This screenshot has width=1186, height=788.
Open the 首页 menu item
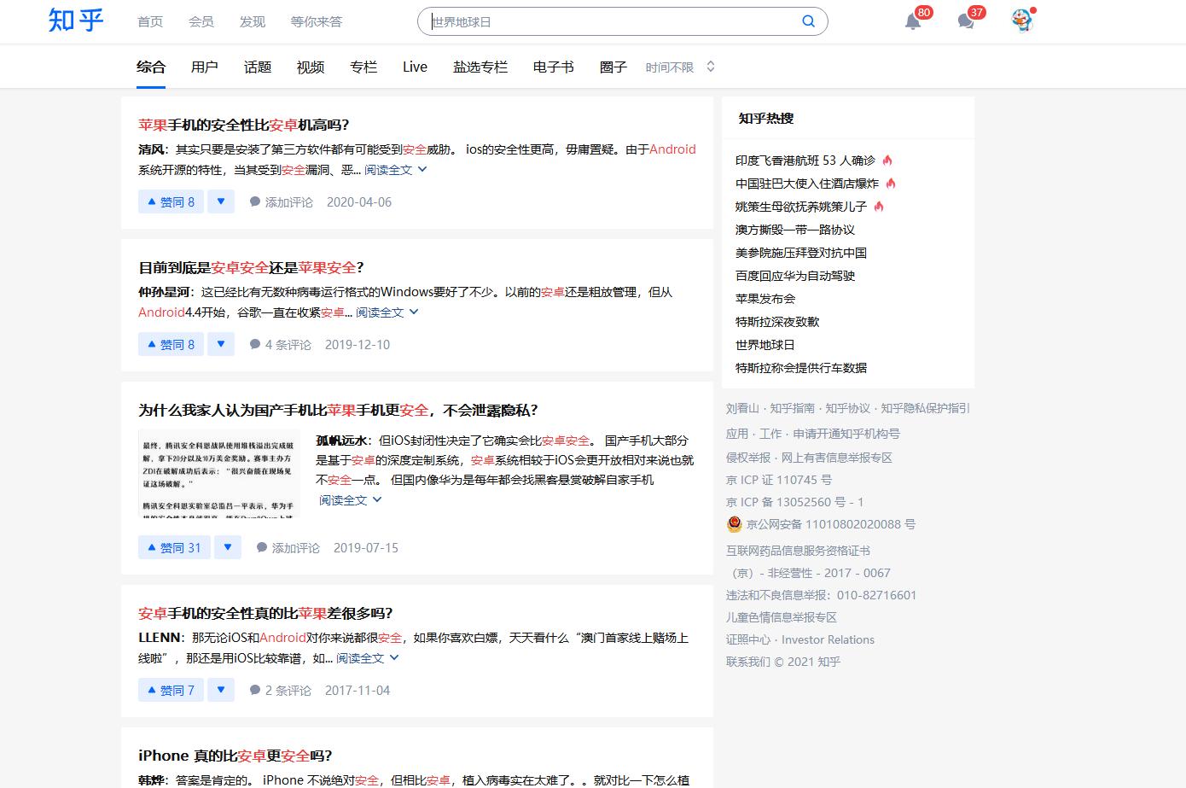coord(149,22)
